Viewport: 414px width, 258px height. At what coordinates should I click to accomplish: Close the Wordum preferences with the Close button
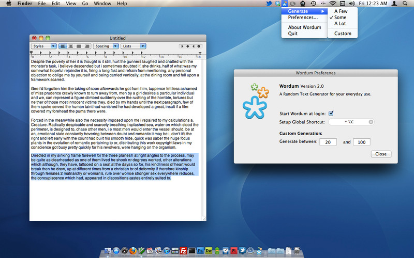(x=381, y=154)
